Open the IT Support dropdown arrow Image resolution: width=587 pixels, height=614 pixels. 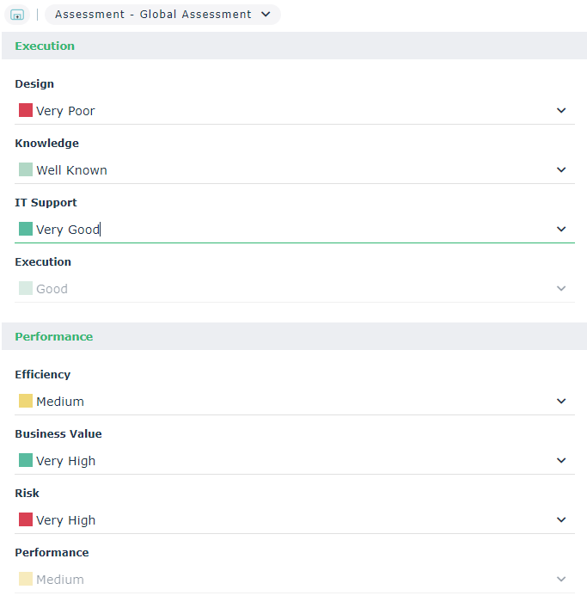coord(561,230)
